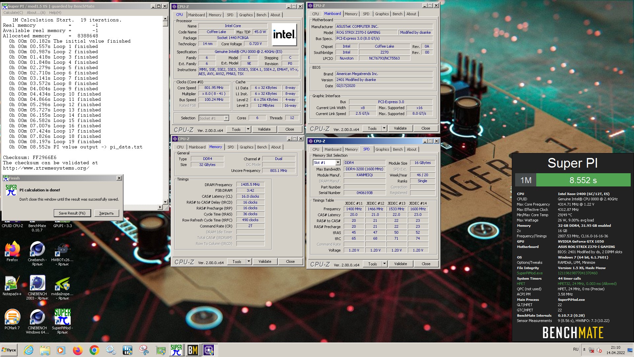
Task: Switch to the CPU-Z taskbar button
Action: click(209, 350)
